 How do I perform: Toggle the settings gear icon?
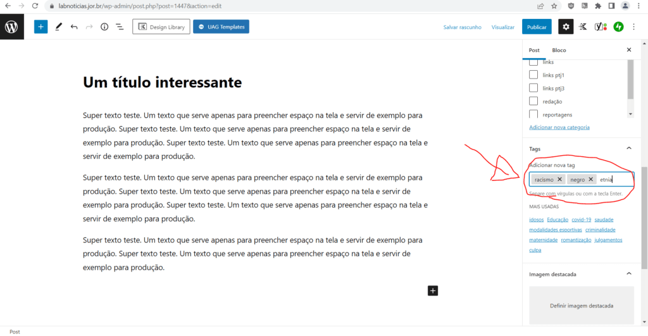(x=566, y=27)
